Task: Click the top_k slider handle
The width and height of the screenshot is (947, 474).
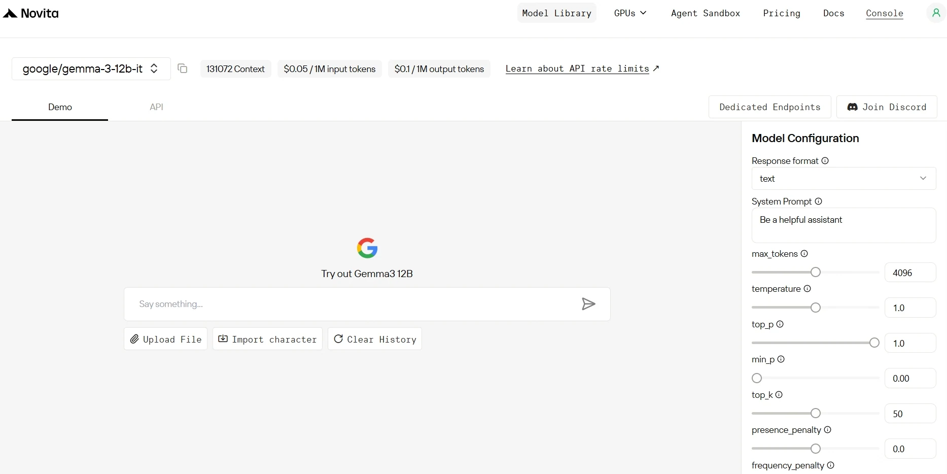Action: pyautogui.click(x=816, y=414)
